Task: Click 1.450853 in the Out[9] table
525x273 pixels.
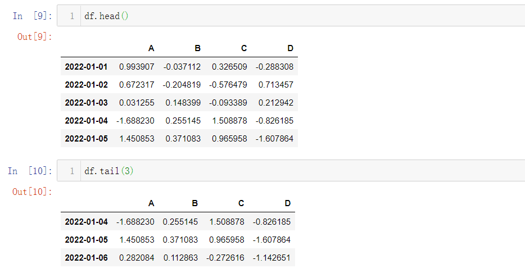Action: pos(137,139)
